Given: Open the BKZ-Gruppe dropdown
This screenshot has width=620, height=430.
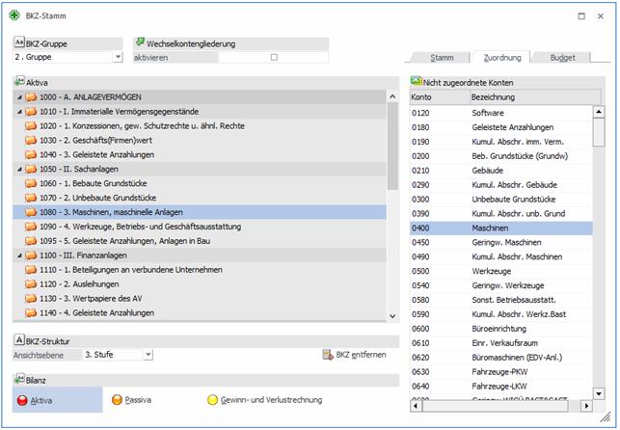Looking at the screenshot, I should click(118, 57).
